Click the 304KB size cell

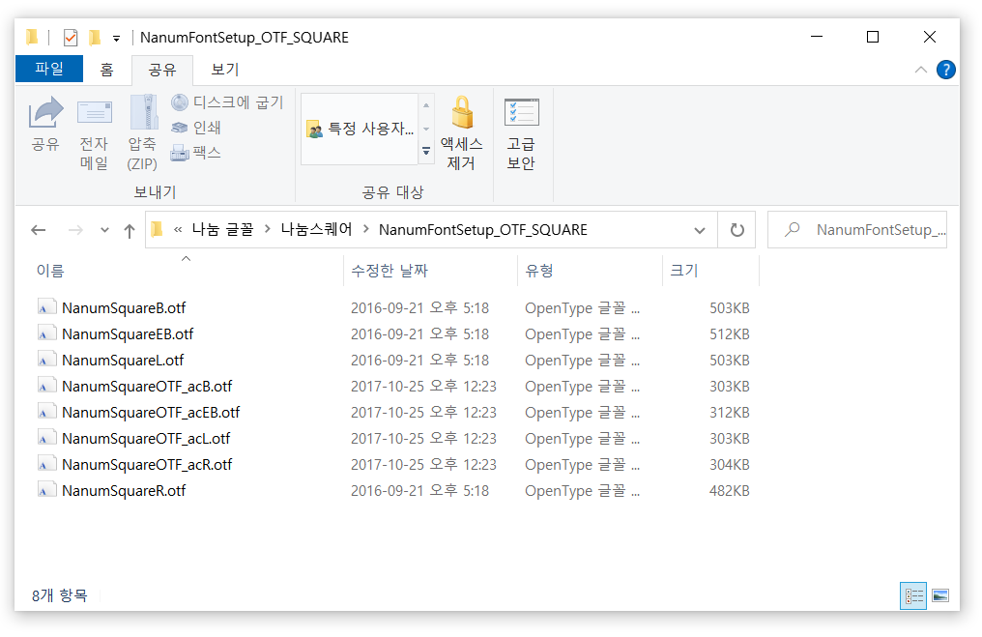point(730,465)
